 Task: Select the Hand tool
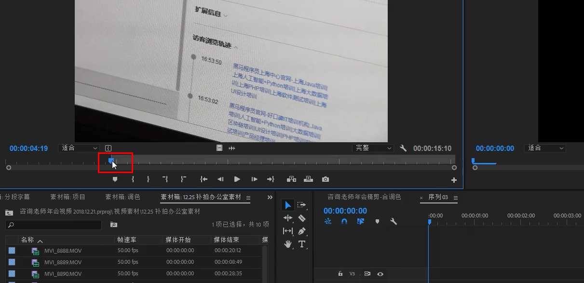coord(288,244)
